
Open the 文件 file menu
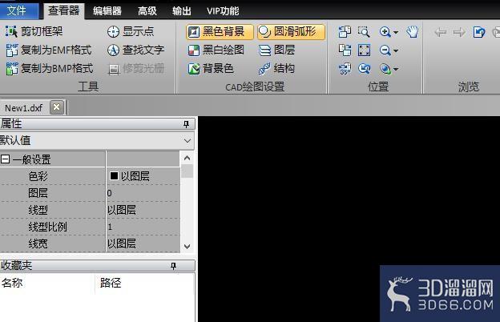pos(18,11)
